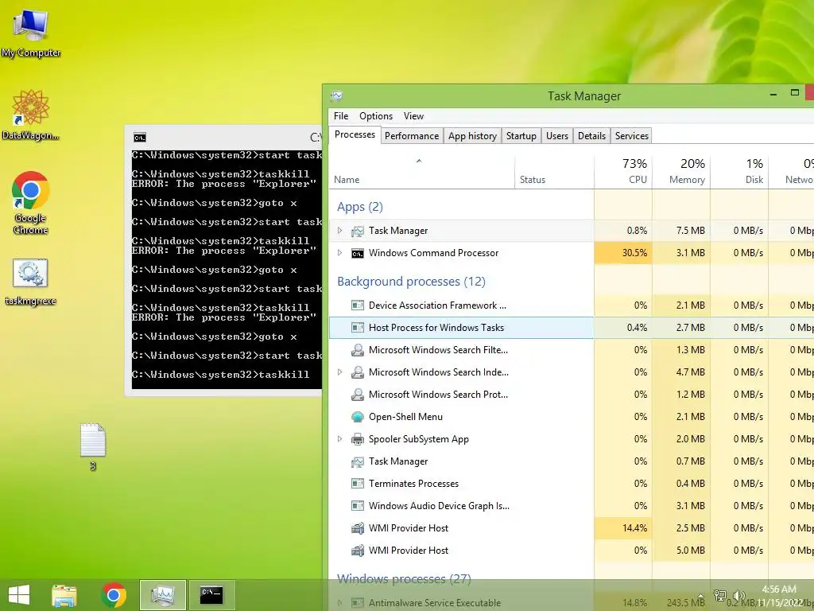Sort processes by CPU usage column
Viewport: 814px width, 611px height.
623,172
